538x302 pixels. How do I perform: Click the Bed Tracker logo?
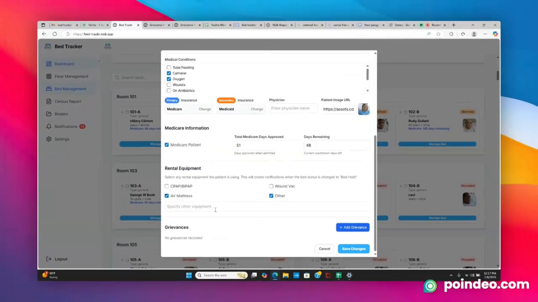point(48,46)
